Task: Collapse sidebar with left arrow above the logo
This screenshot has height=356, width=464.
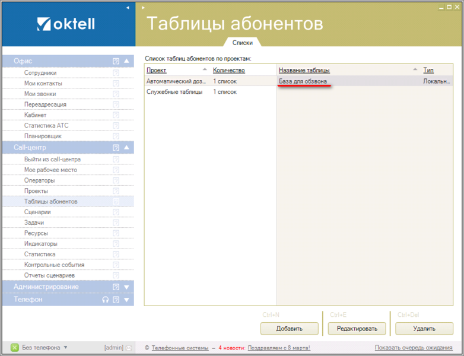Action: (x=128, y=8)
